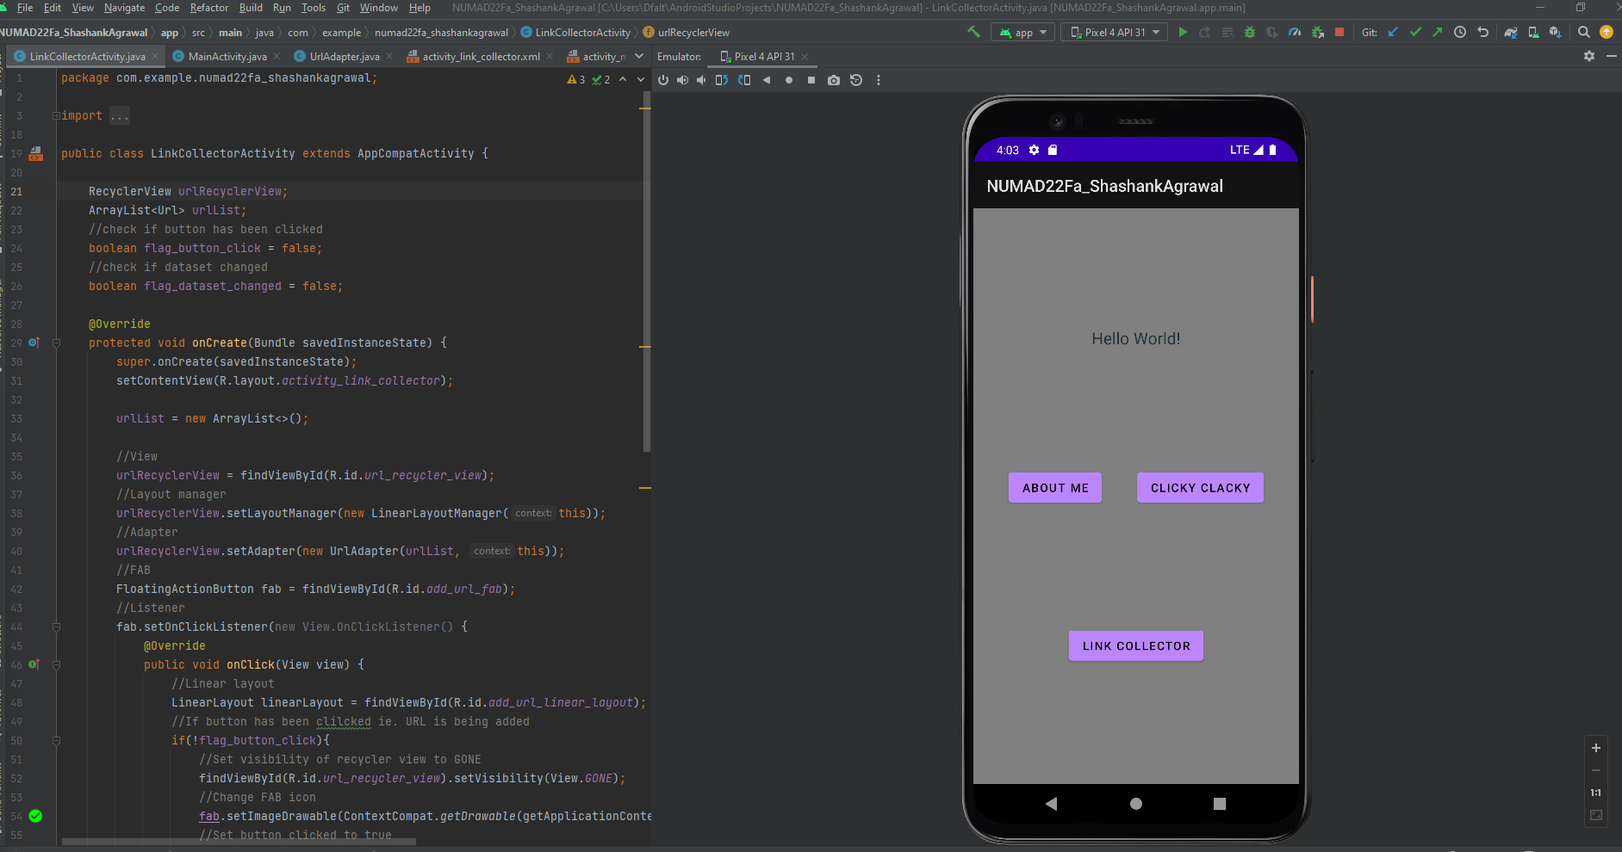Expand the collapsed import block
1622x852 pixels.
tap(56, 115)
